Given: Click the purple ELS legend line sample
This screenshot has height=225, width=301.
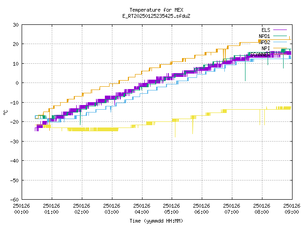Looking at the screenshot, I should 280,30.
